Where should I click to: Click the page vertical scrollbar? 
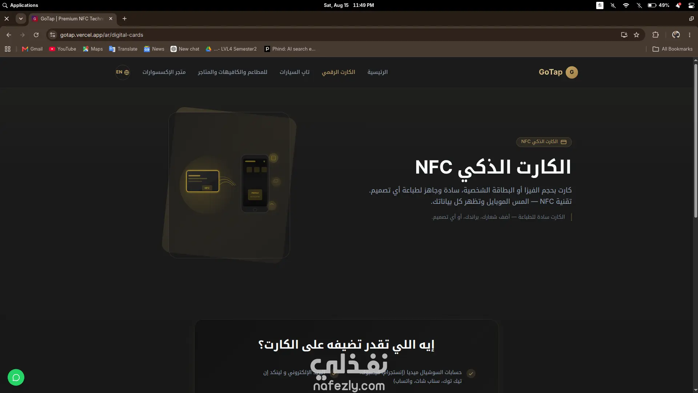[695, 140]
